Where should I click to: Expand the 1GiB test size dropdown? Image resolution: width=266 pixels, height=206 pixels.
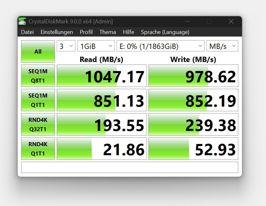[x=96, y=46]
